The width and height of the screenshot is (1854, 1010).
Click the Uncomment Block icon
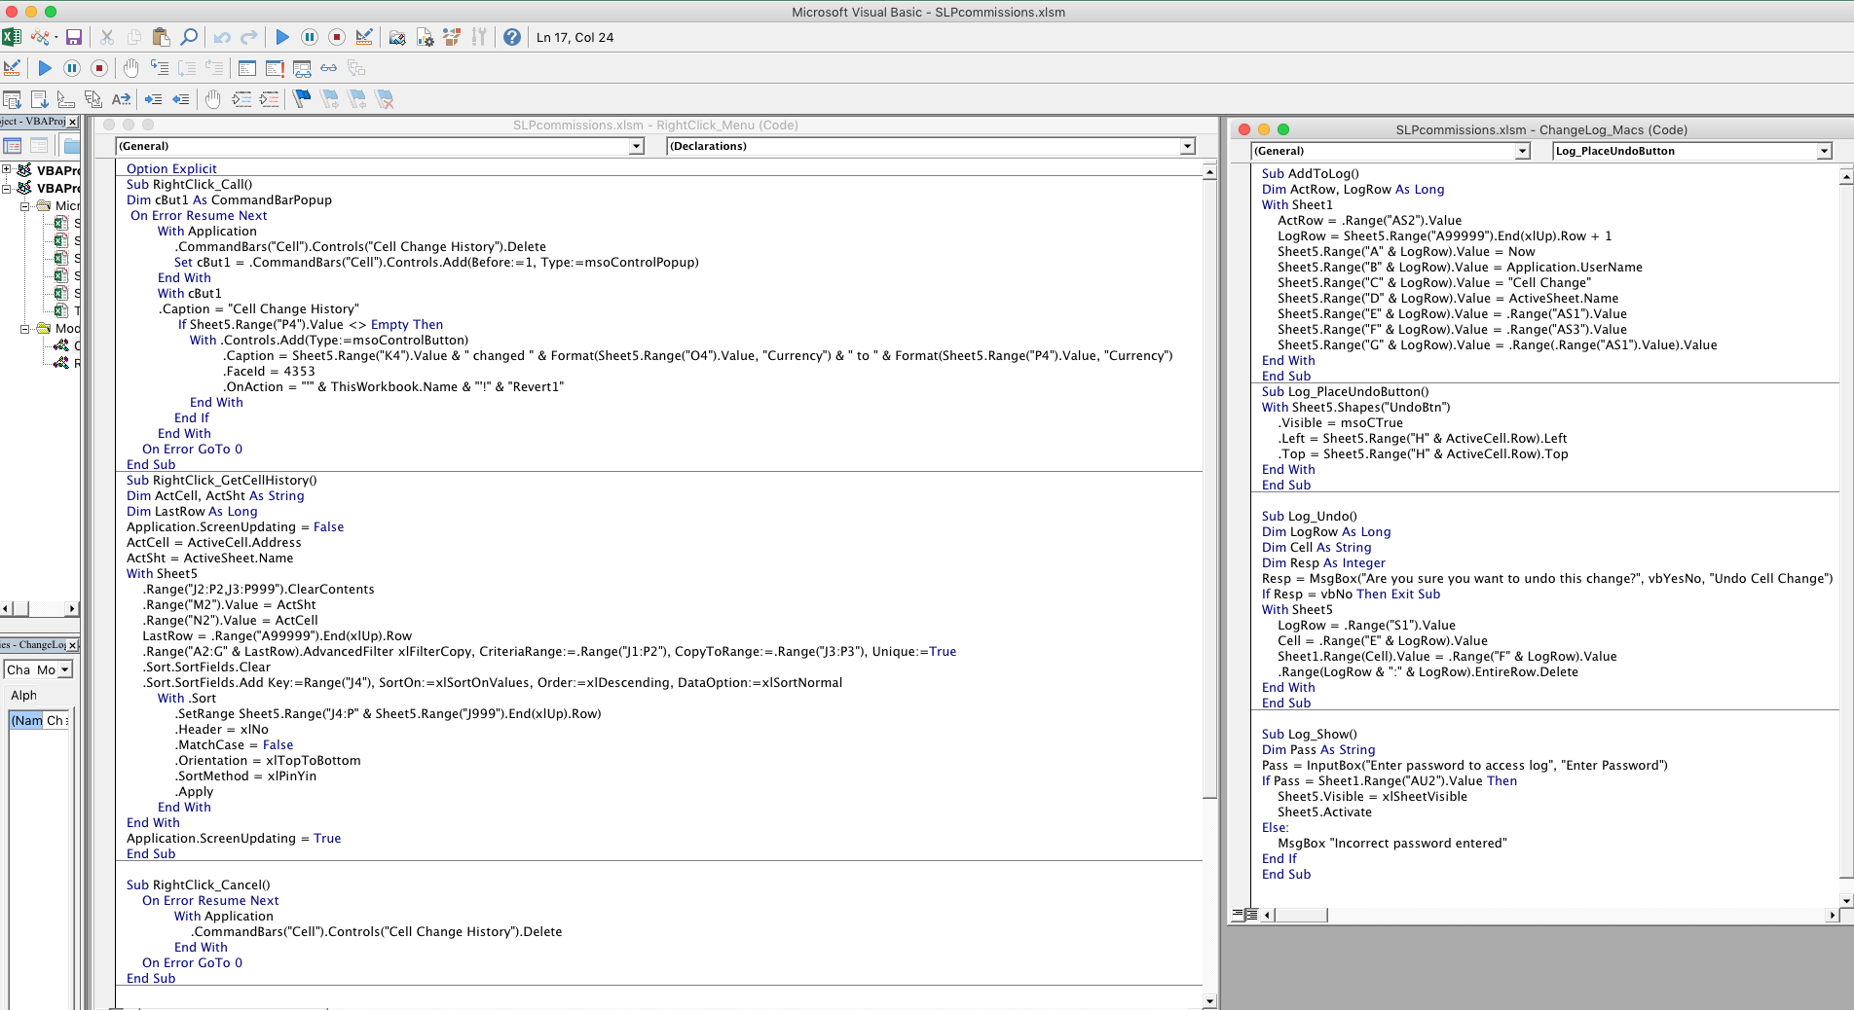coord(269,99)
